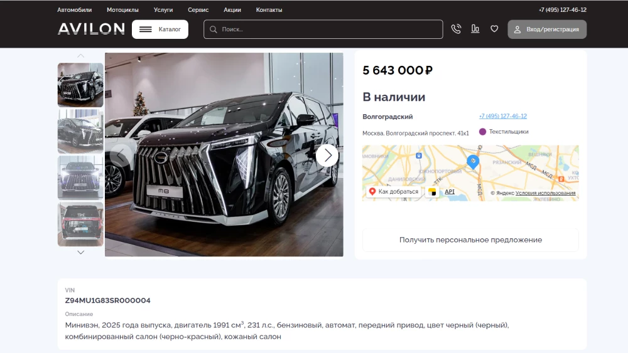The height and width of the screenshot is (353, 628).
Task: Select first thumbnail of black minivan front
Action: [80, 85]
